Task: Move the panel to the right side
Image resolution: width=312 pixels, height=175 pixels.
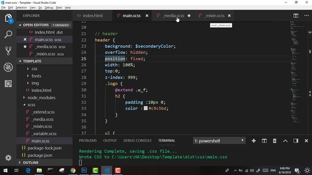Action: [296, 140]
